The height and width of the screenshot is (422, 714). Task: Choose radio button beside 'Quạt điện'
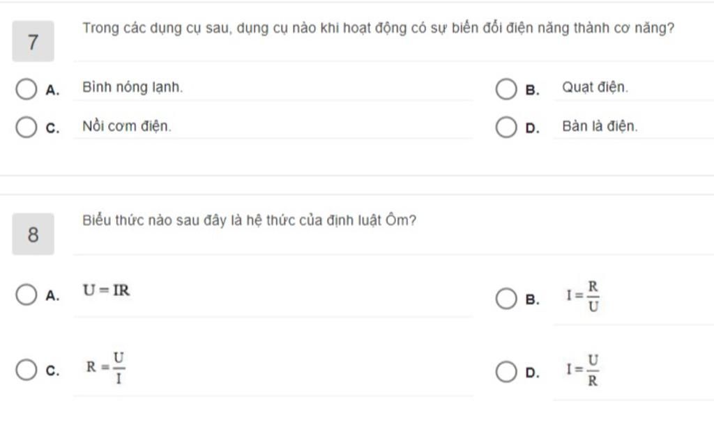click(506, 89)
